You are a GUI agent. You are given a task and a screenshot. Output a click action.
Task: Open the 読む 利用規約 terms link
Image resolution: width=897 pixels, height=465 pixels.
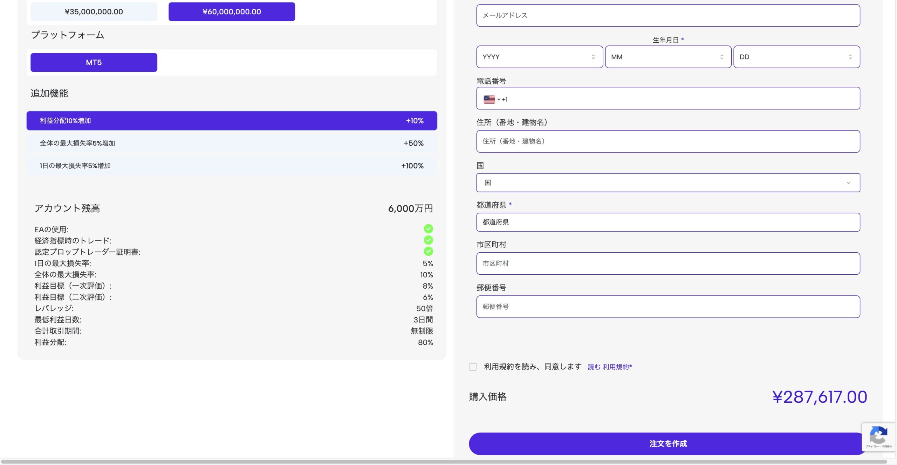[x=610, y=367]
